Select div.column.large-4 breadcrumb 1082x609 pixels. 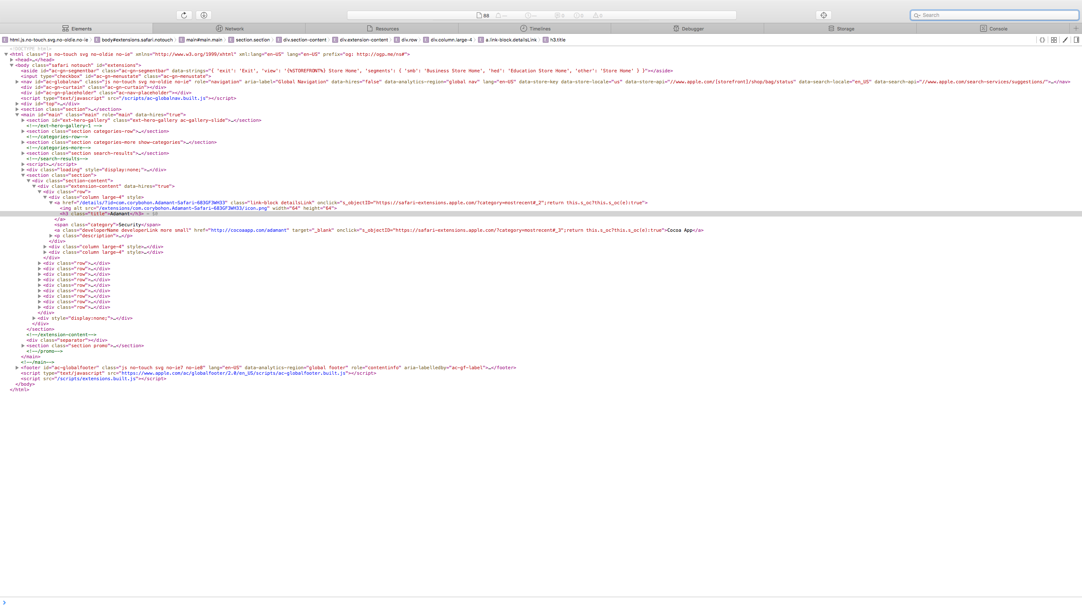pos(448,40)
